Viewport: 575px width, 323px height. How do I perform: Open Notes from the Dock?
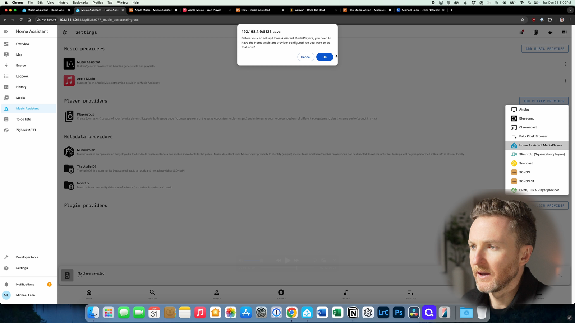tap(185, 313)
